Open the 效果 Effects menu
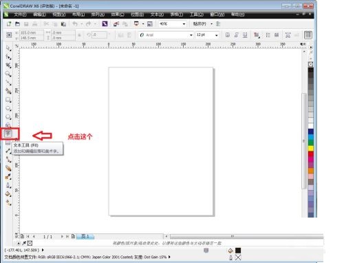The width and height of the screenshot is (344, 263). point(118,14)
